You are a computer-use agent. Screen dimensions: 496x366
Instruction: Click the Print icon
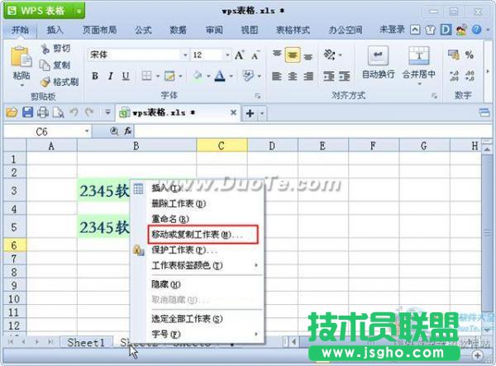click(x=43, y=112)
